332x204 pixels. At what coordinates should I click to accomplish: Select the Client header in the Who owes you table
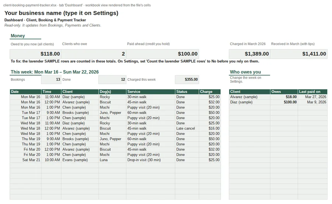click(249, 92)
